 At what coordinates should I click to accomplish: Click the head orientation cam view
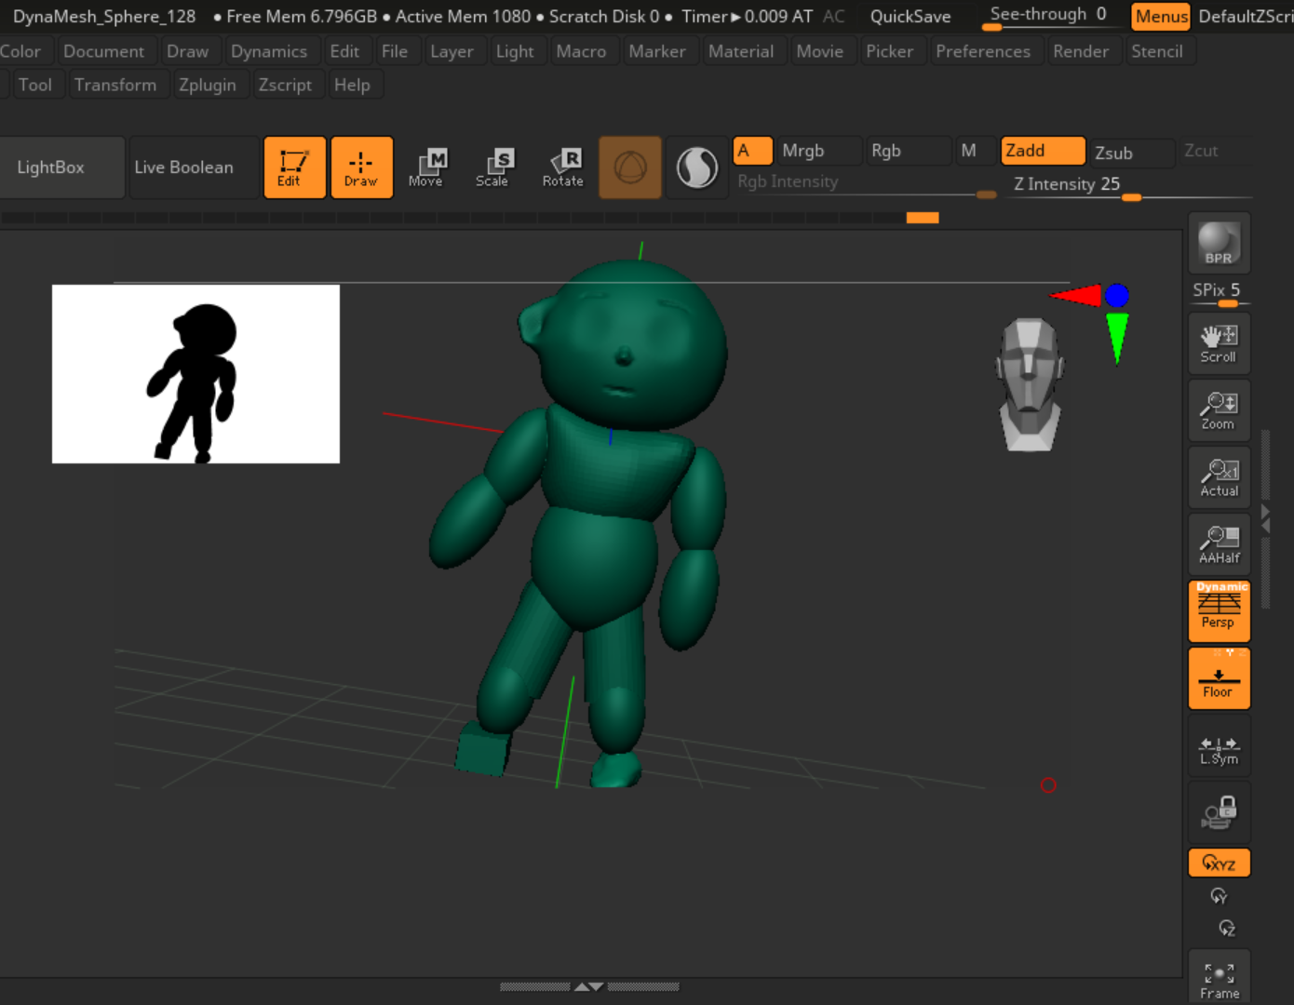coord(1029,384)
